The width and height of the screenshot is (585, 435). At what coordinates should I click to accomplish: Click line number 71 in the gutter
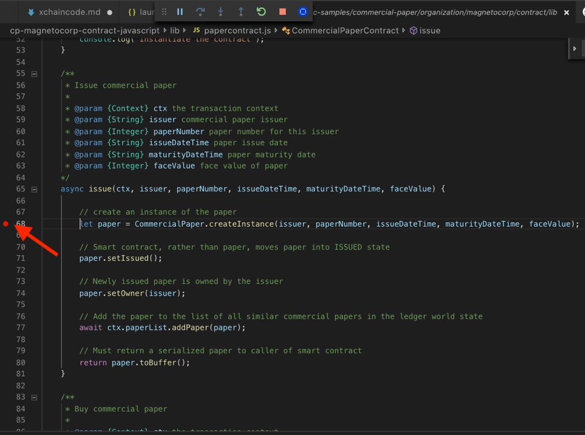[x=20, y=258]
